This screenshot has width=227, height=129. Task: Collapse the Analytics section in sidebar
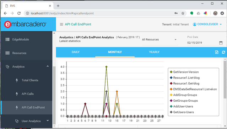(x=48, y=66)
